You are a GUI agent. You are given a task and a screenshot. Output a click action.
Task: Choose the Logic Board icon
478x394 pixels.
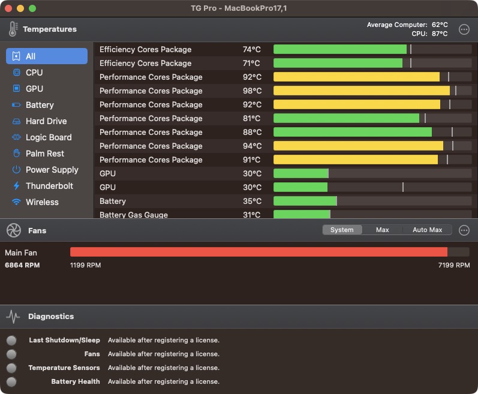(x=16, y=137)
